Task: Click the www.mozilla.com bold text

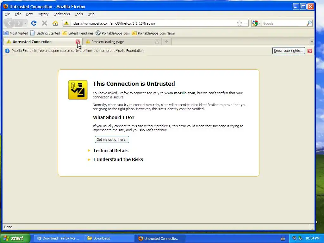Action: (x=180, y=93)
